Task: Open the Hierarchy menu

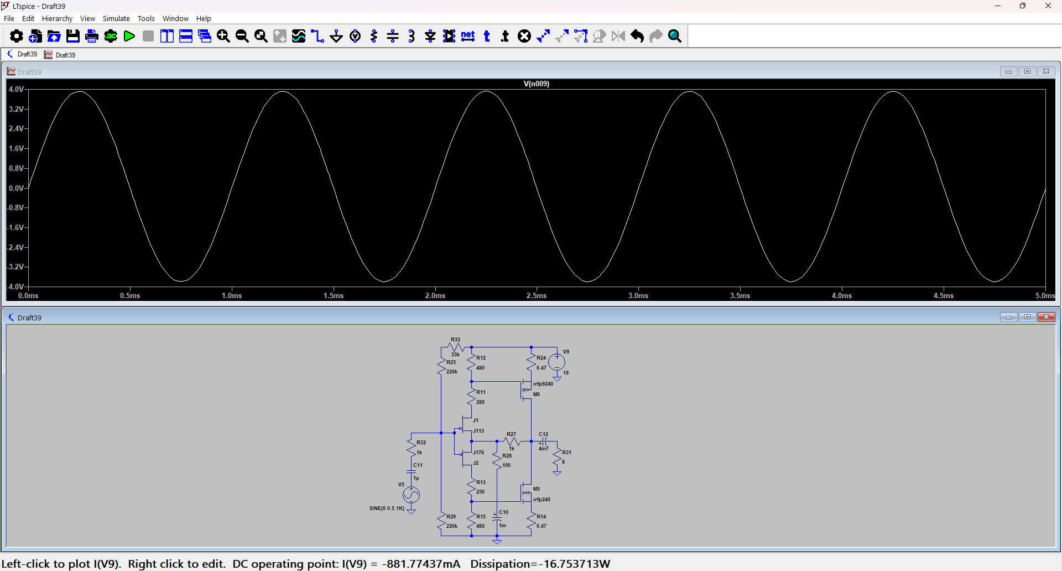Action: (x=57, y=18)
